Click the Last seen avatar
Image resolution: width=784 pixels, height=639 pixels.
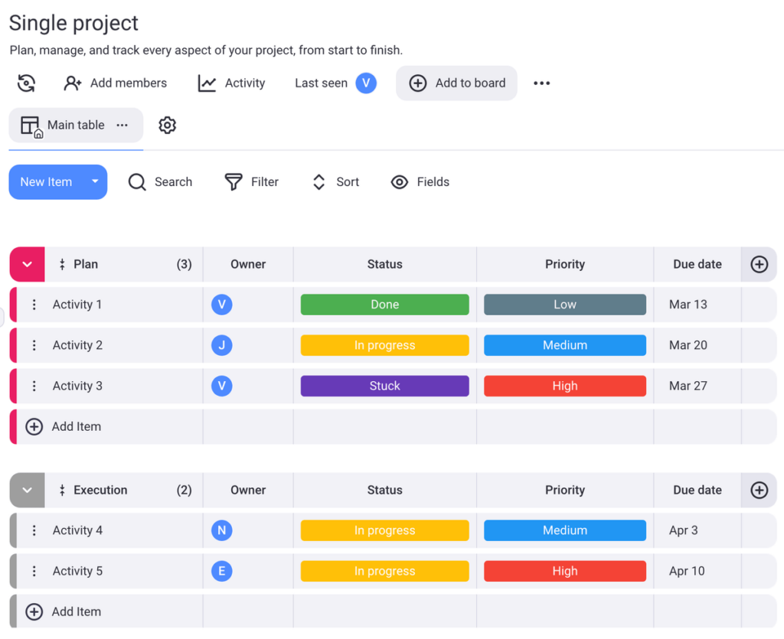pos(365,83)
